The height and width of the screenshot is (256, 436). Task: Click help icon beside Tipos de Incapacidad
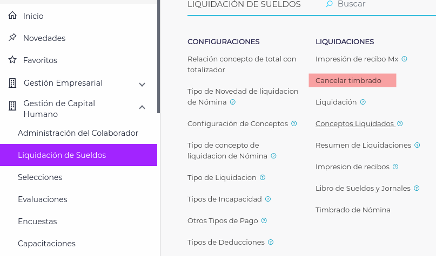268,199
